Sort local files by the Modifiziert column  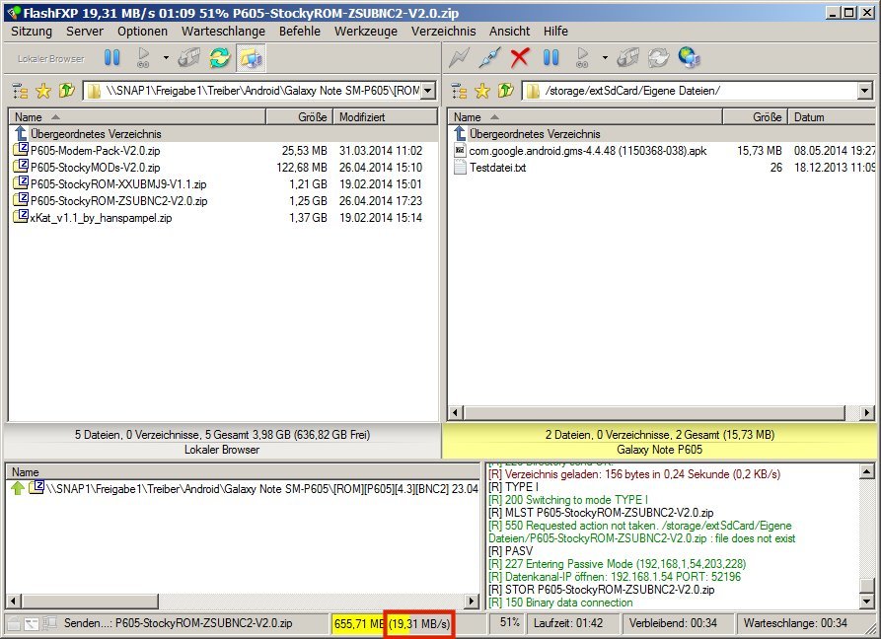(x=386, y=116)
